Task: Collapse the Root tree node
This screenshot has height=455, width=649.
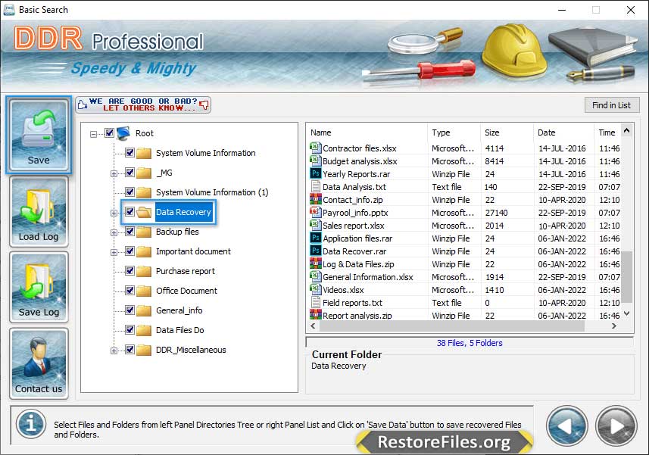Action: [94, 134]
